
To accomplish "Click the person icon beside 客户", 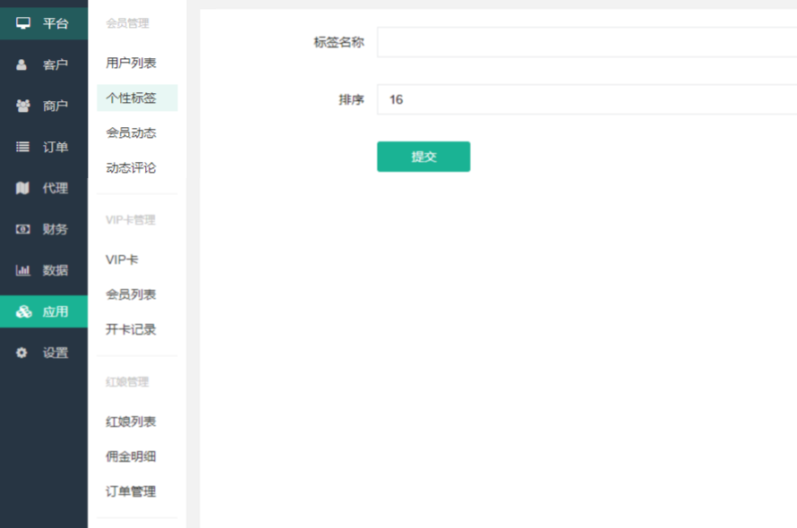I will click(x=21, y=64).
